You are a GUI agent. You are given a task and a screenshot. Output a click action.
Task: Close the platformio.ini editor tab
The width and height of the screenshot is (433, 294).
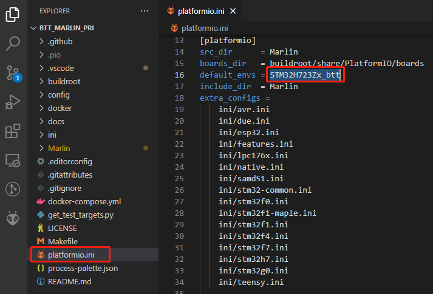pos(233,11)
